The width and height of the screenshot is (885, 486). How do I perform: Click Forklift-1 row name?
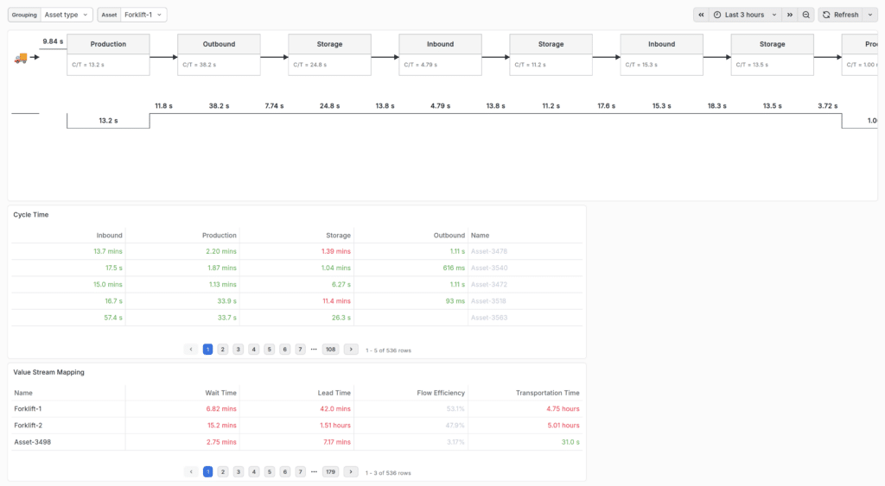[x=28, y=409]
